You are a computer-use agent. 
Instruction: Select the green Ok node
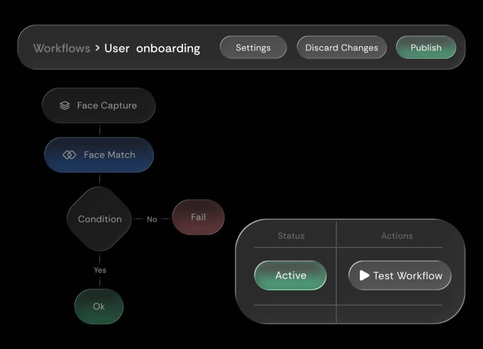tap(99, 307)
